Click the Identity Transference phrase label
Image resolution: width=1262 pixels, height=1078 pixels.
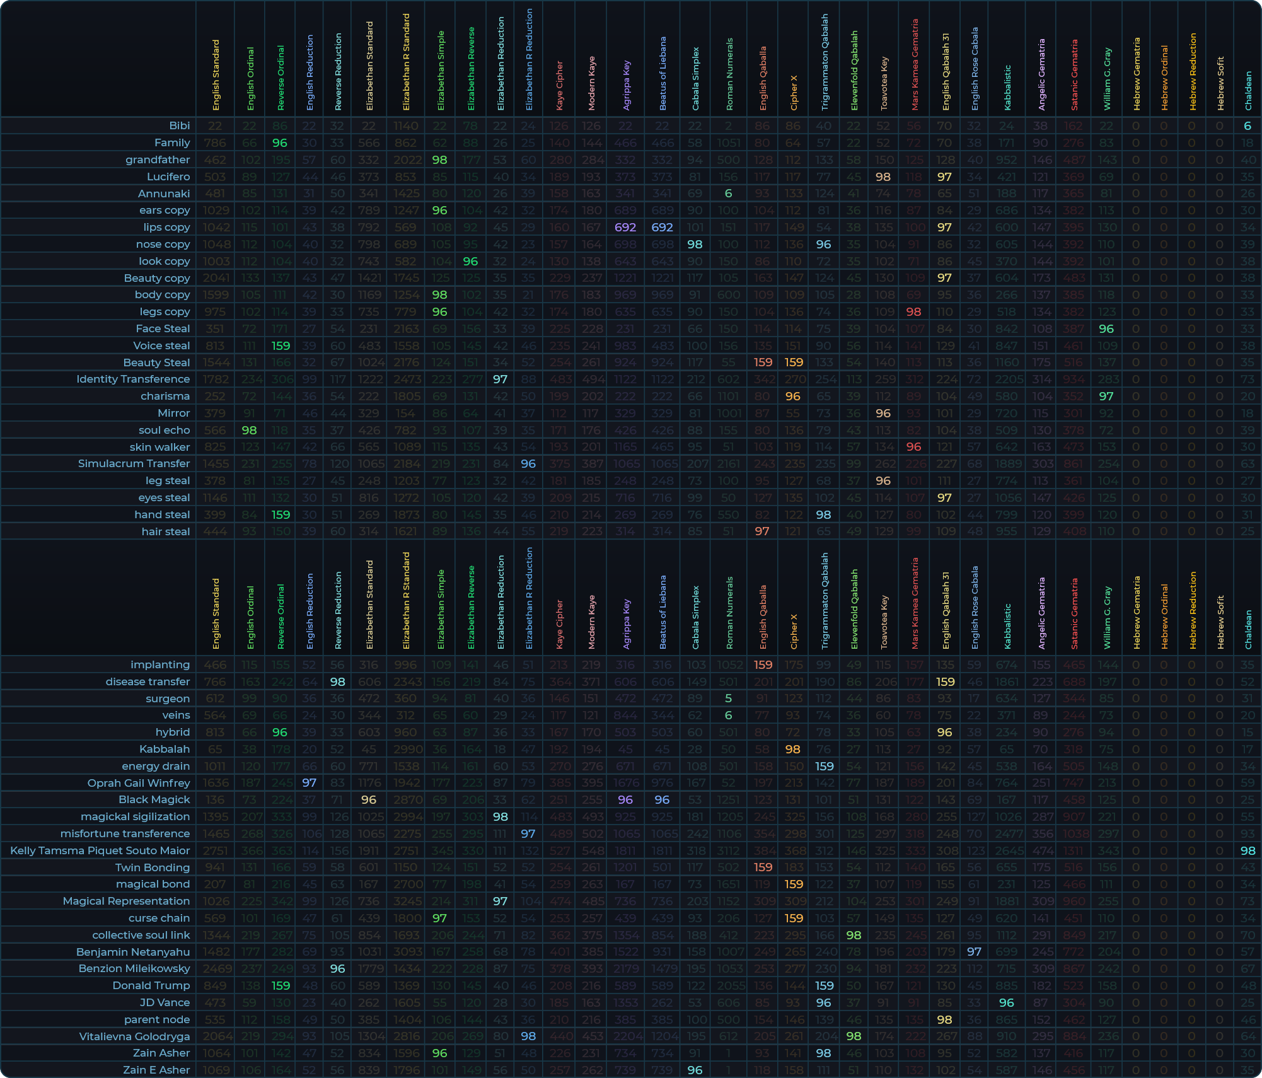[x=132, y=379]
